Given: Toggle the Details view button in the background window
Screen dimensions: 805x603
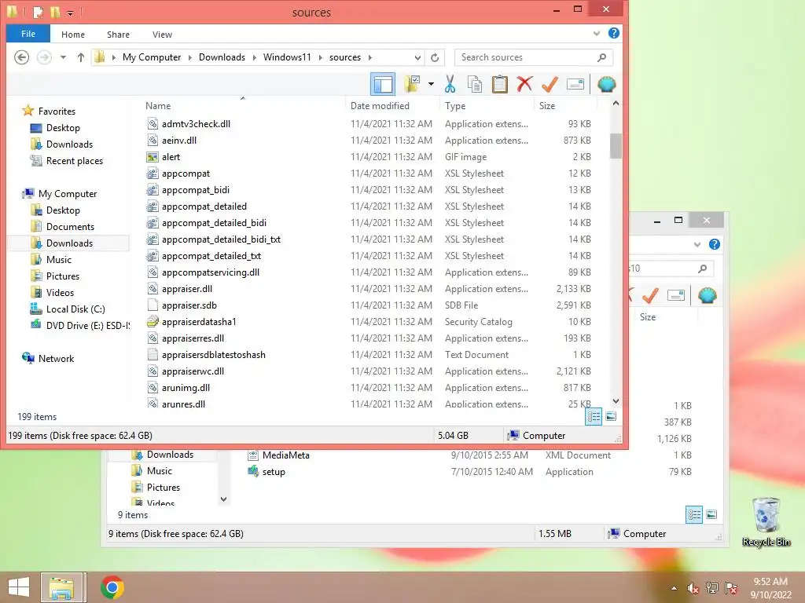Looking at the screenshot, I should click(x=694, y=514).
